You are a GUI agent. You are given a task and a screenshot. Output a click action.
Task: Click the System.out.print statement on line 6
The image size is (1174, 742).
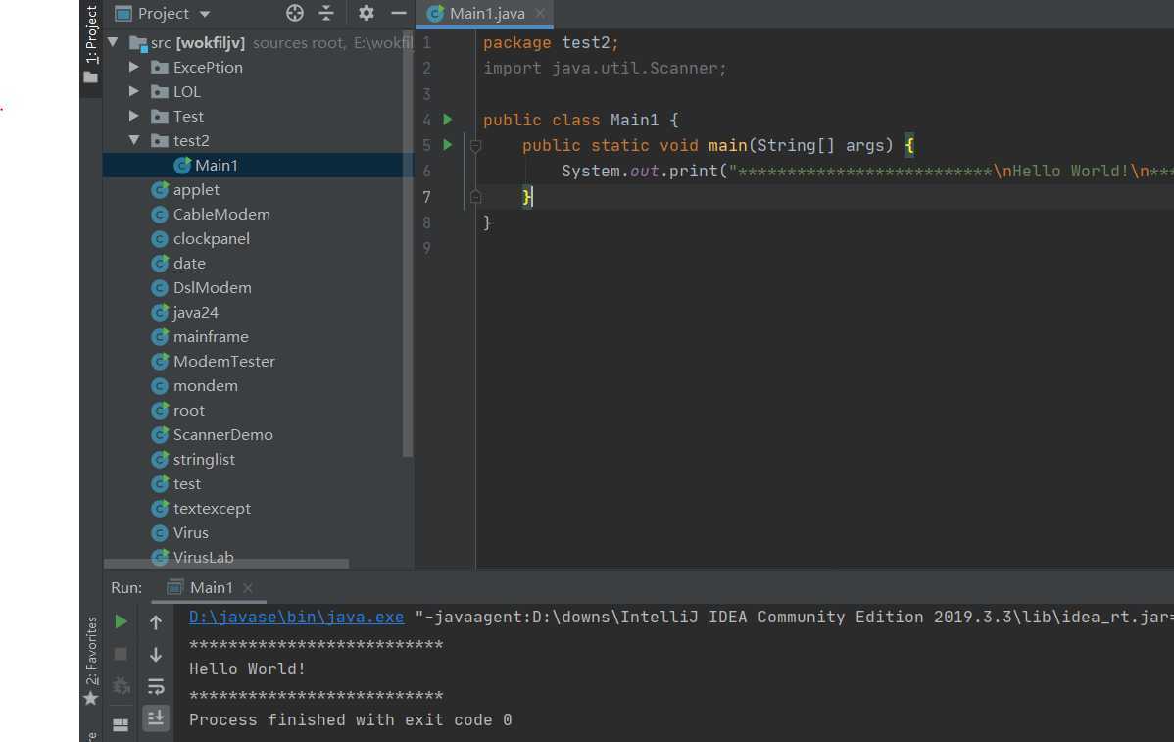coord(867,171)
